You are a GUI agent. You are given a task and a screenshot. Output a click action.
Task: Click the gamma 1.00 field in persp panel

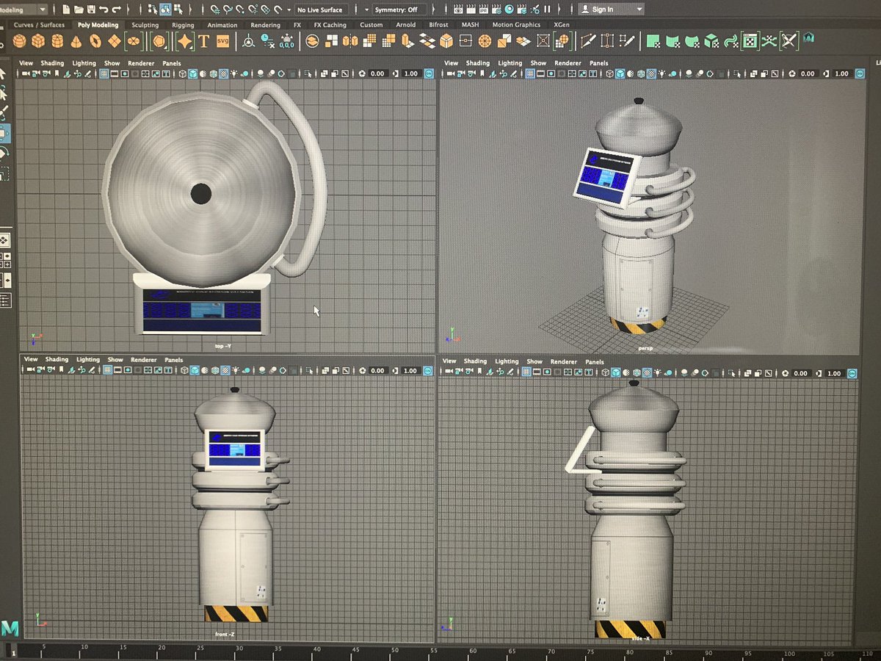click(841, 73)
